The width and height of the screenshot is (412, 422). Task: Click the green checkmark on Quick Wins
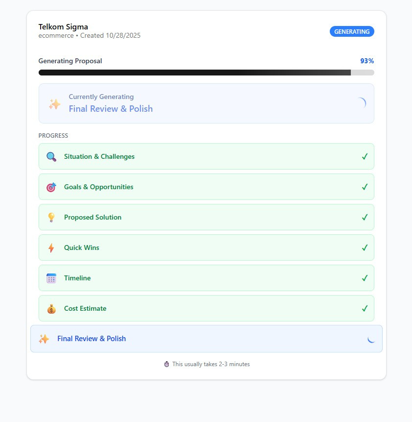365,248
